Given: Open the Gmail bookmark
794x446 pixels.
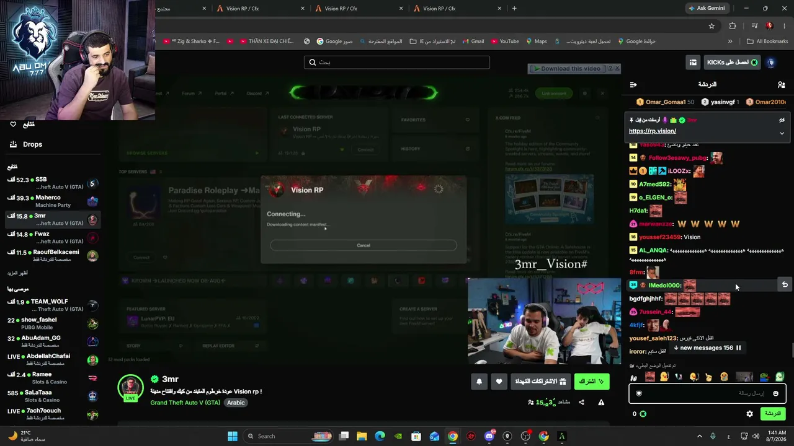Looking at the screenshot, I should (472, 42).
